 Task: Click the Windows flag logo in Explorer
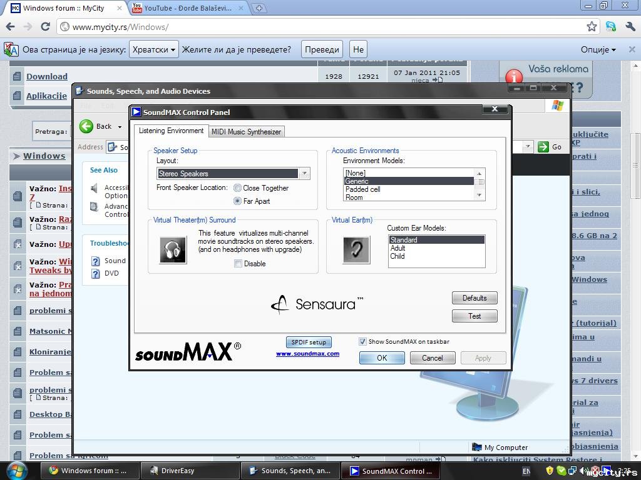click(x=558, y=105)
